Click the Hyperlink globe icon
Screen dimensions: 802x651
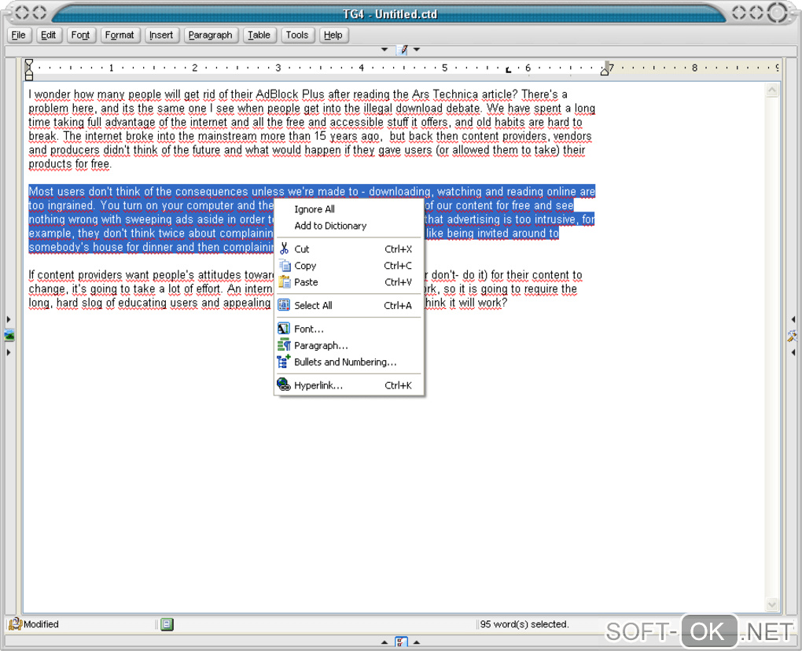[x=284, y=385]
